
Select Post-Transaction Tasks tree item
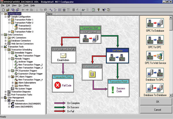pos(22,95)
